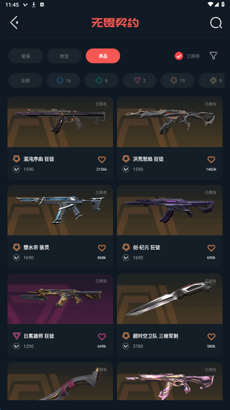Open 超时空卫队 三棱军刺 knife image
This screenshot has height=410, width=230.
170,299
